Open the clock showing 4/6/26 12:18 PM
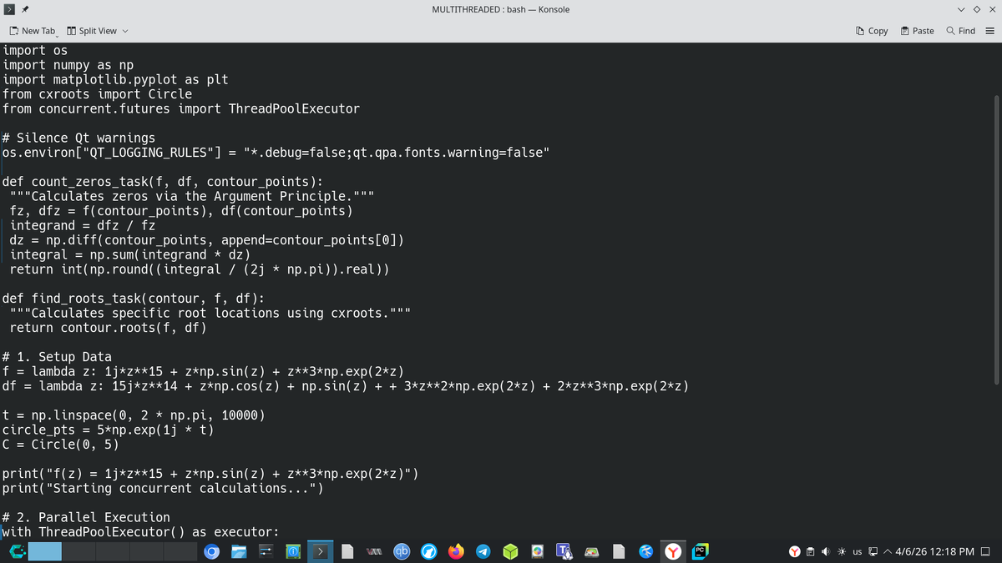The width and height of the screenshot is (1002, 563). [934, 552]
